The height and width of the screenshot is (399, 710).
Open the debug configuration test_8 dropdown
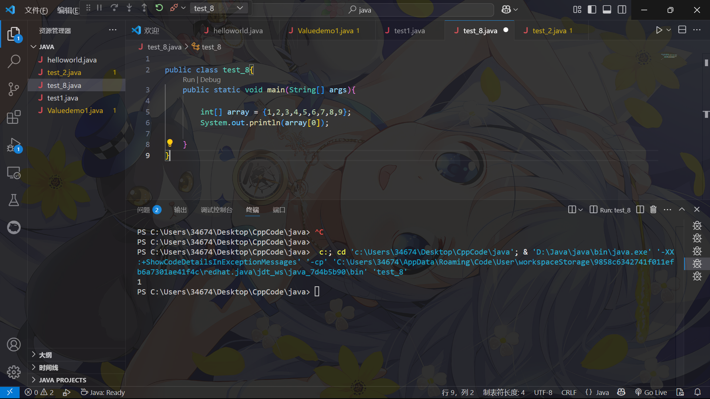218,8
